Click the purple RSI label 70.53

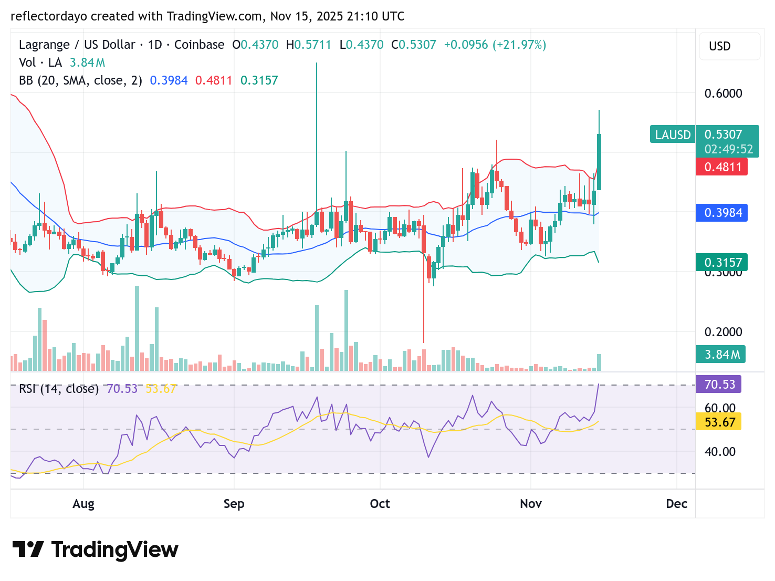pos(719,384)
